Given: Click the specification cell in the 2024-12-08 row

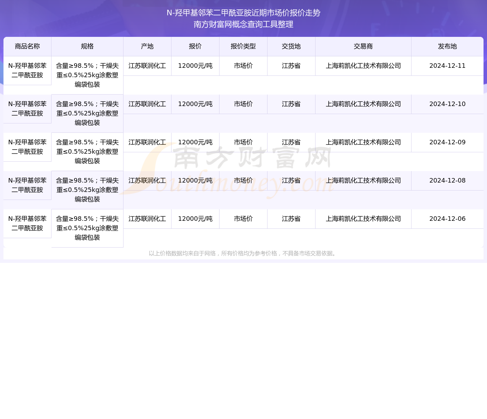Looking at the screenshot, I should (87, 190).
